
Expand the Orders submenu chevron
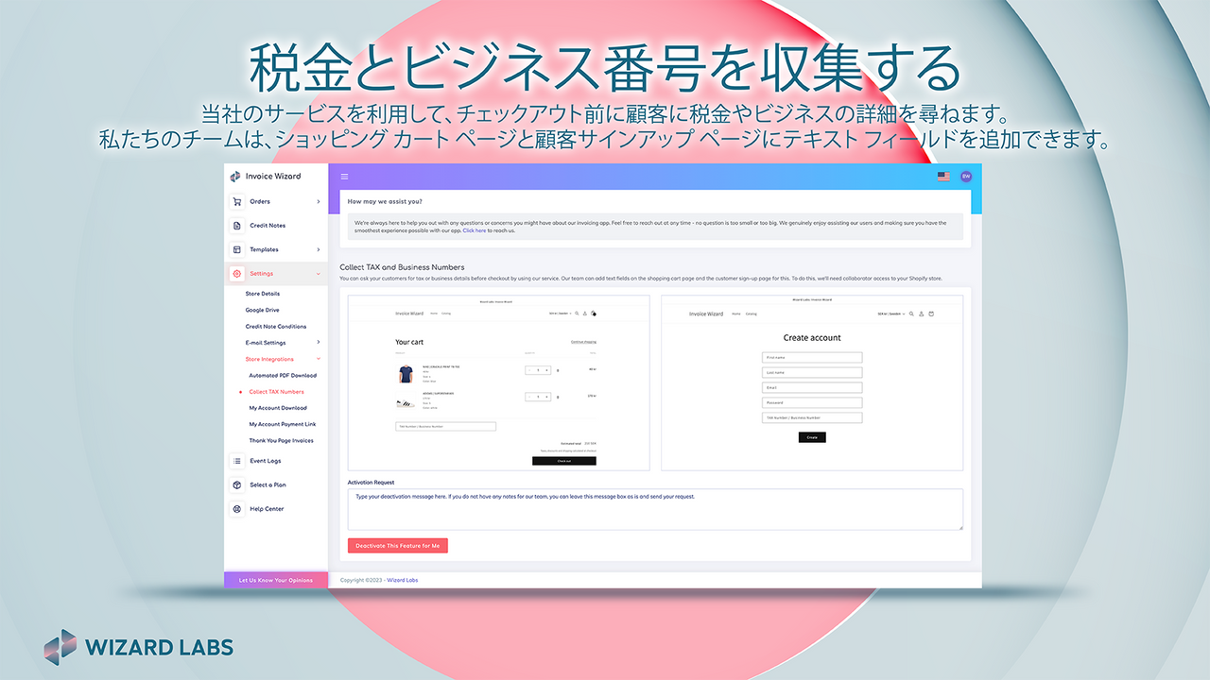coord(319,201)
